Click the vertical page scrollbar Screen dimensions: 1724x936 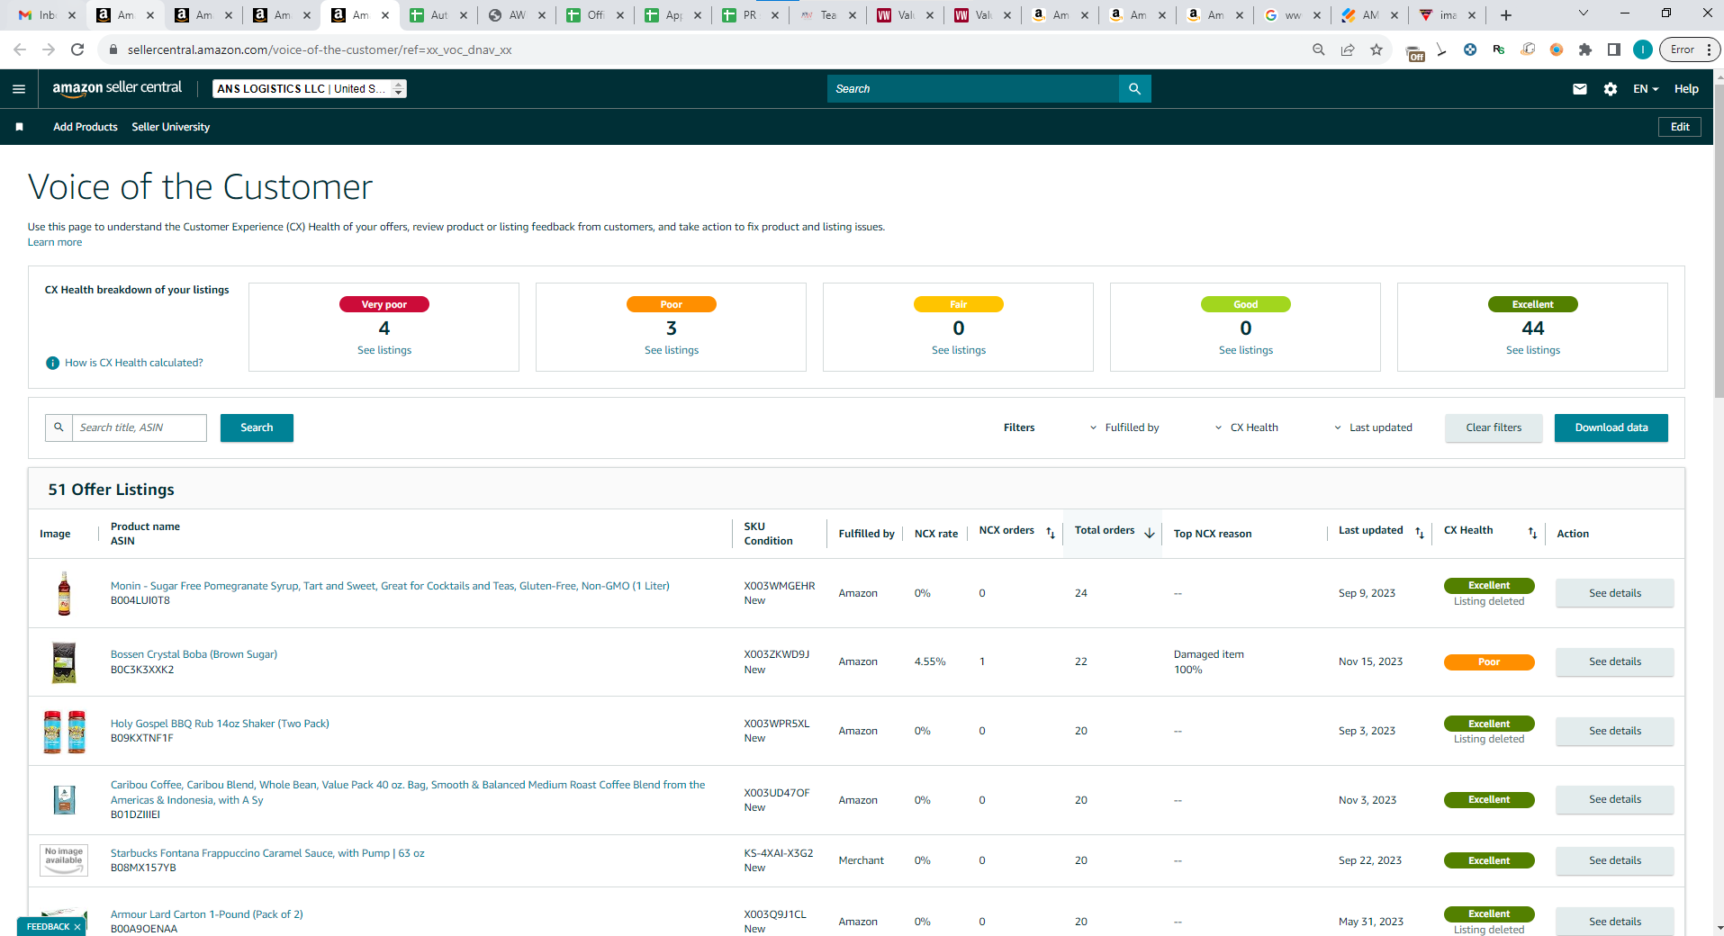pyautogui.click(x=1719, y=243)
